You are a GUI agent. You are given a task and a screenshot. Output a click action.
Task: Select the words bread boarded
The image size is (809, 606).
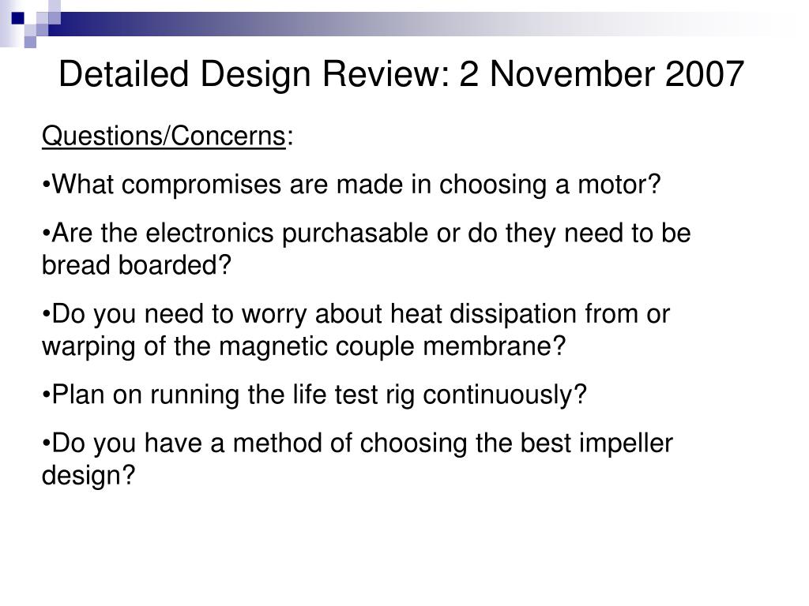click(x=130, y=265)
